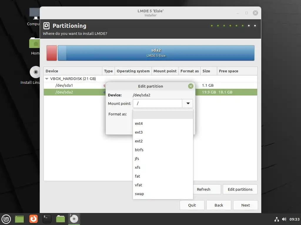301x225 pixels.
Task: Click the Refresh button
Action: click(207, 189)
